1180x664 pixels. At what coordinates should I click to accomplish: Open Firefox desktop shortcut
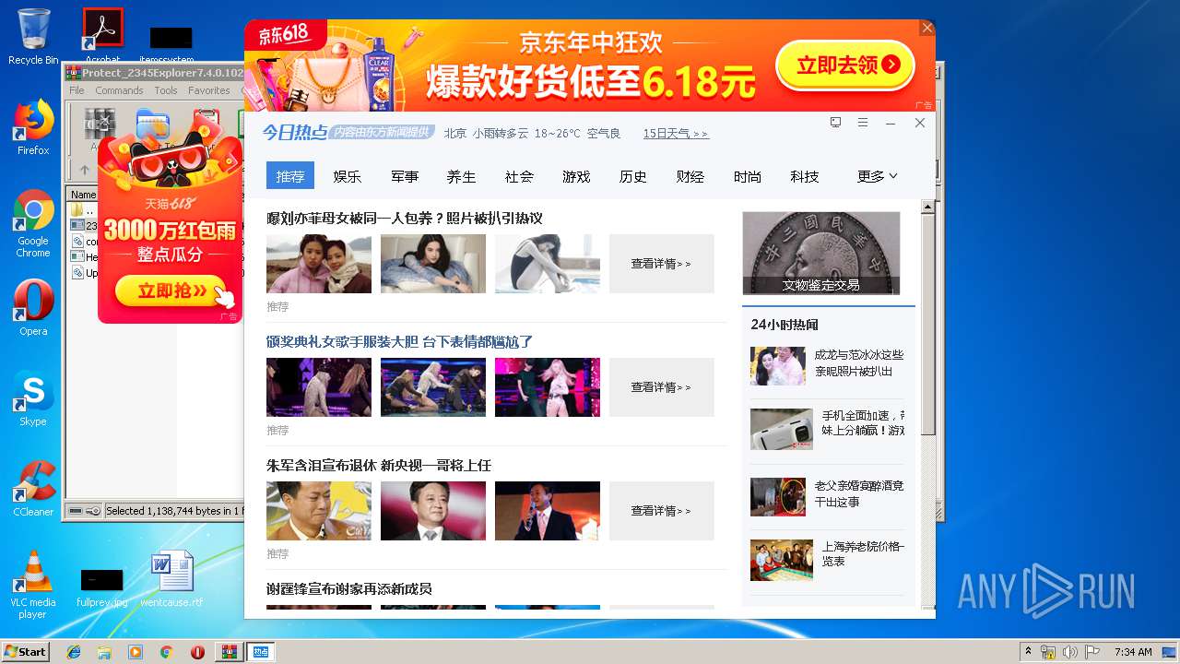click(33, 127)
